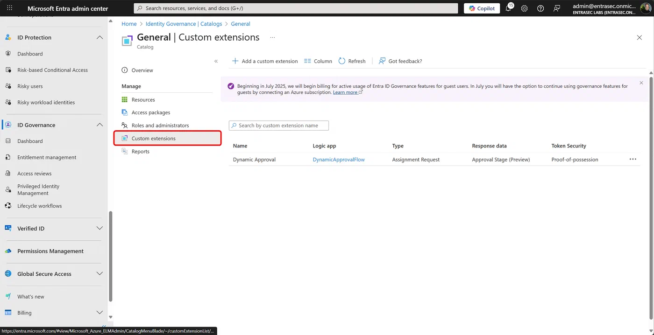654x335 pixels.
Task: Click the Entitlement management icon
Action: point(8,157)
